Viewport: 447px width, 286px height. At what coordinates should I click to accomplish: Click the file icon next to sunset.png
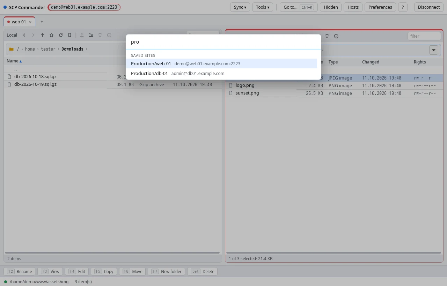pos(230,93)
